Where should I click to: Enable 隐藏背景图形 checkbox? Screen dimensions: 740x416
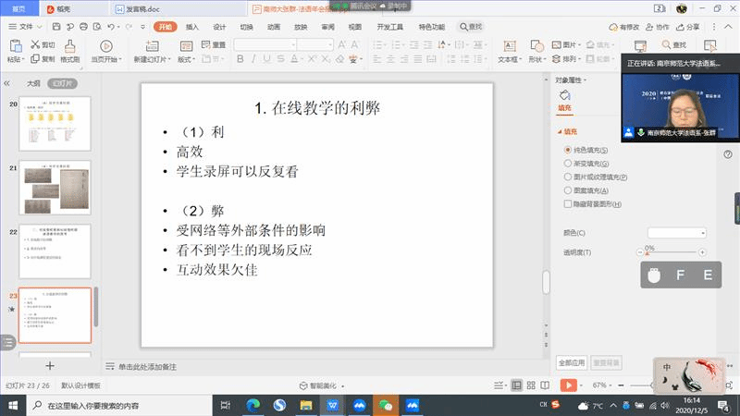click(567, 203)
